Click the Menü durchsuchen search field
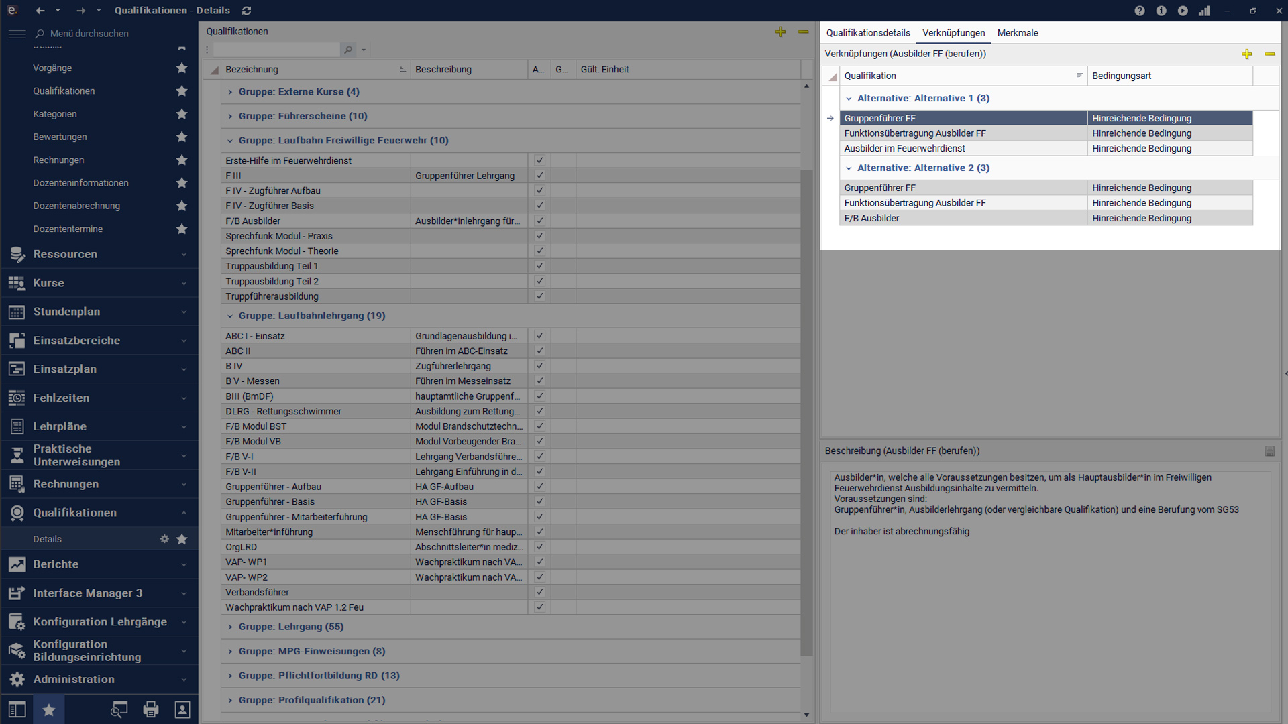 [89, 34]
